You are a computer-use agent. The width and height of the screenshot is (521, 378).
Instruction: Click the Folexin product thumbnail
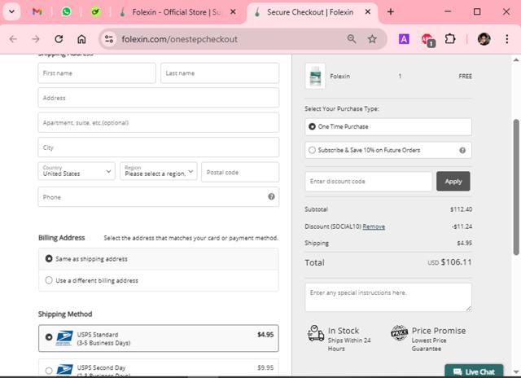[x=315, y=76]
